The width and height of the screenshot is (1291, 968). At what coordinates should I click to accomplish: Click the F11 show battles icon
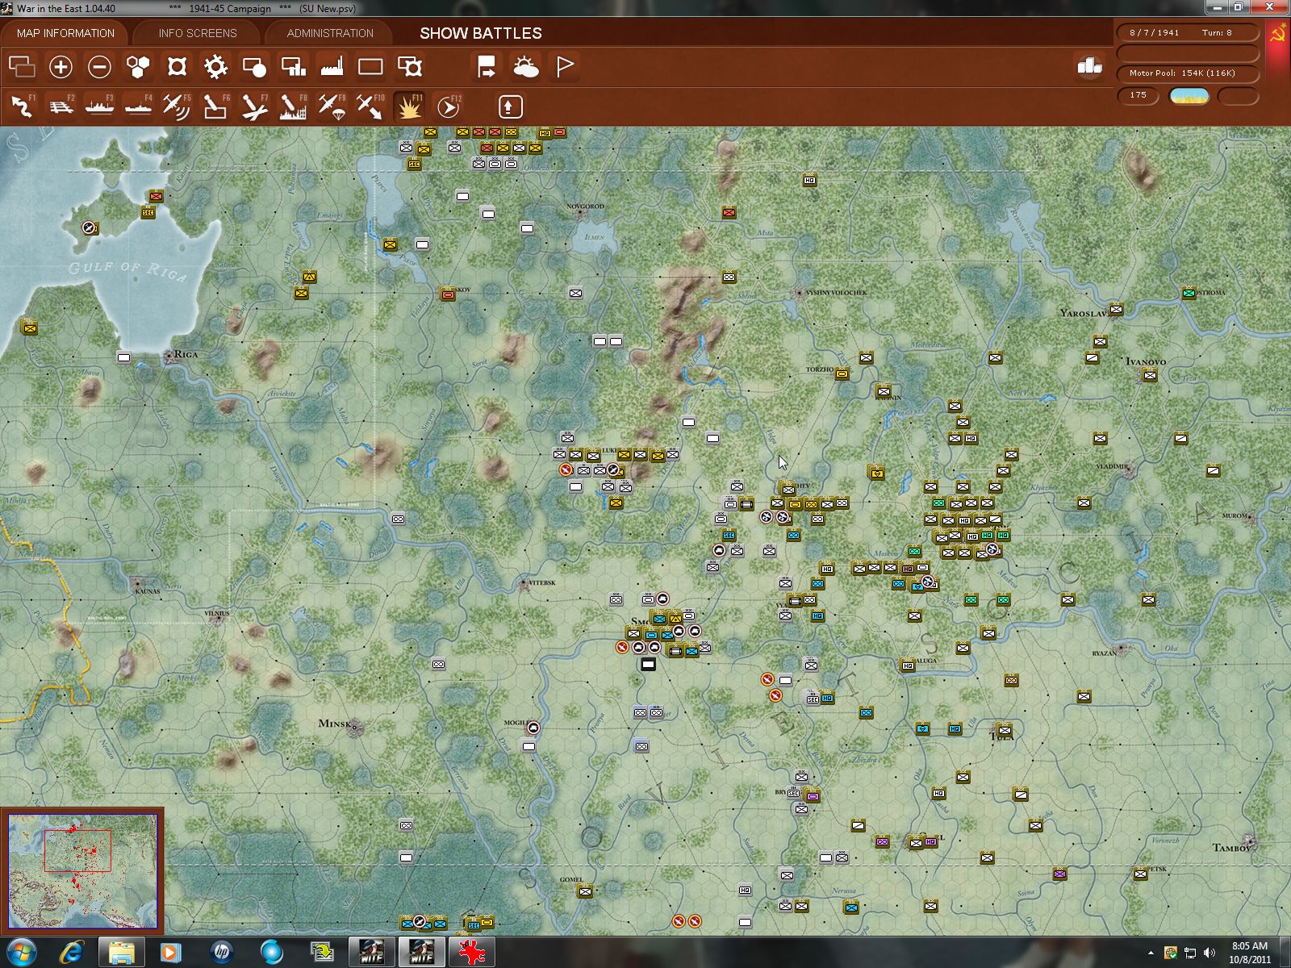tap(409, 106)
